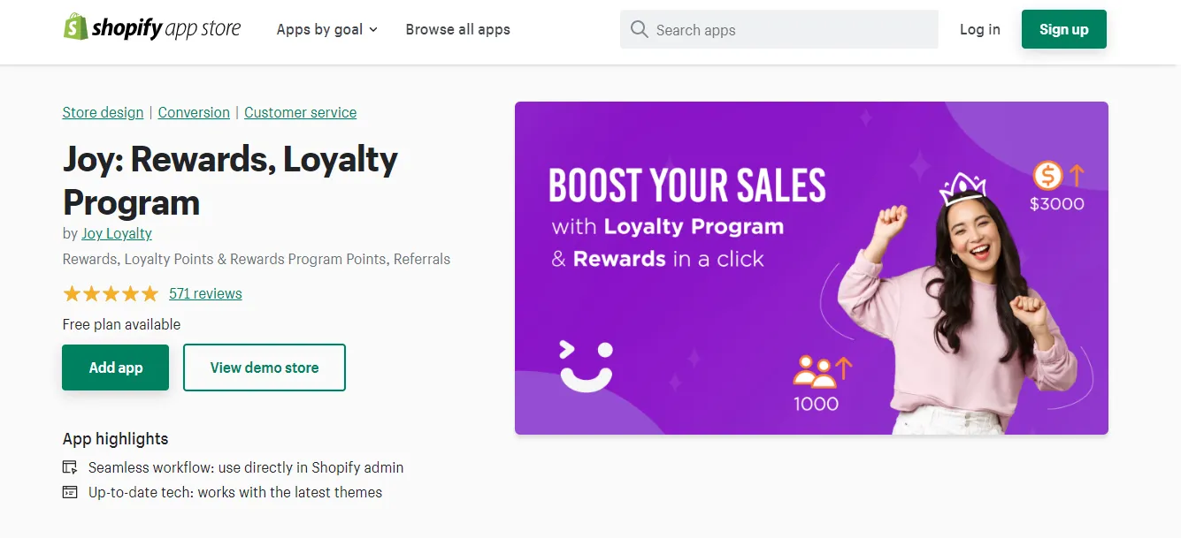Expand the Apps by goal dropdown
This screenshot has width=1181, height=538.
coord(326,29)
